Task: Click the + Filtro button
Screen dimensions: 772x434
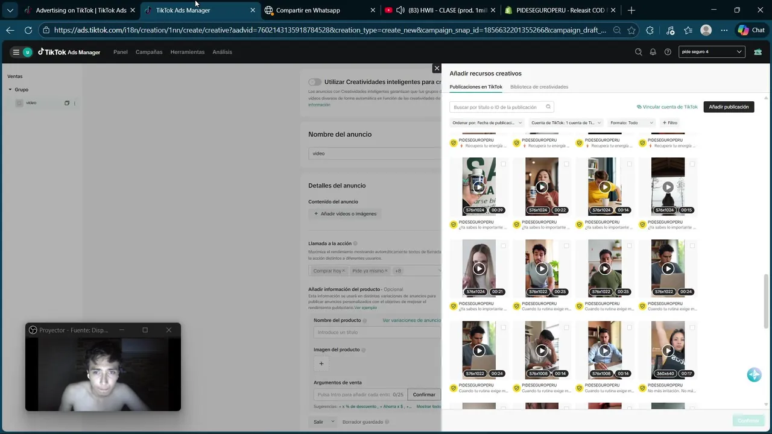Action: 670,122
